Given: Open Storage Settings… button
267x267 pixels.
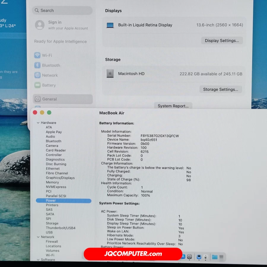Looking at the screenshot, I should [x=220, y=89].
